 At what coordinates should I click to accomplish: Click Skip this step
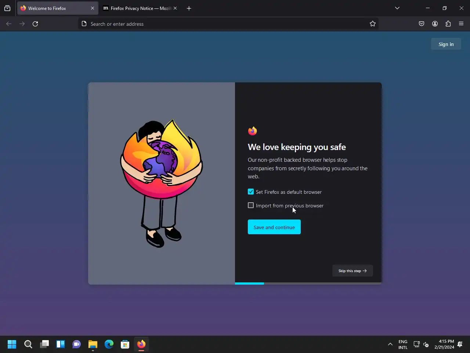tap(352, 271)
